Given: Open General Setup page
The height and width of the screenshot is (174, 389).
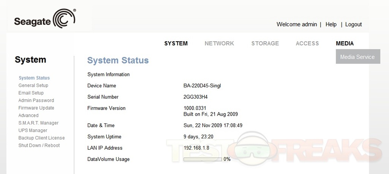Looking at the screenshot, I should tap(33, 85).
